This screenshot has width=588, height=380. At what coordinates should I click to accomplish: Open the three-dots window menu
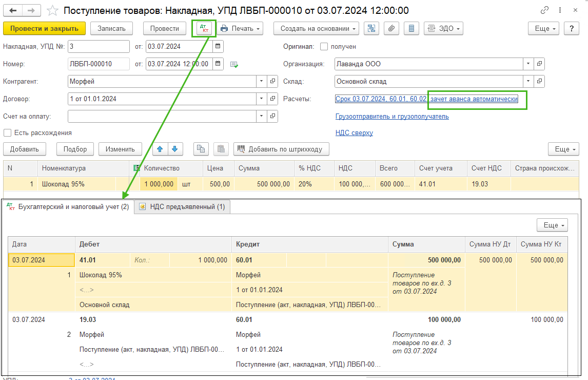[560, 10]
